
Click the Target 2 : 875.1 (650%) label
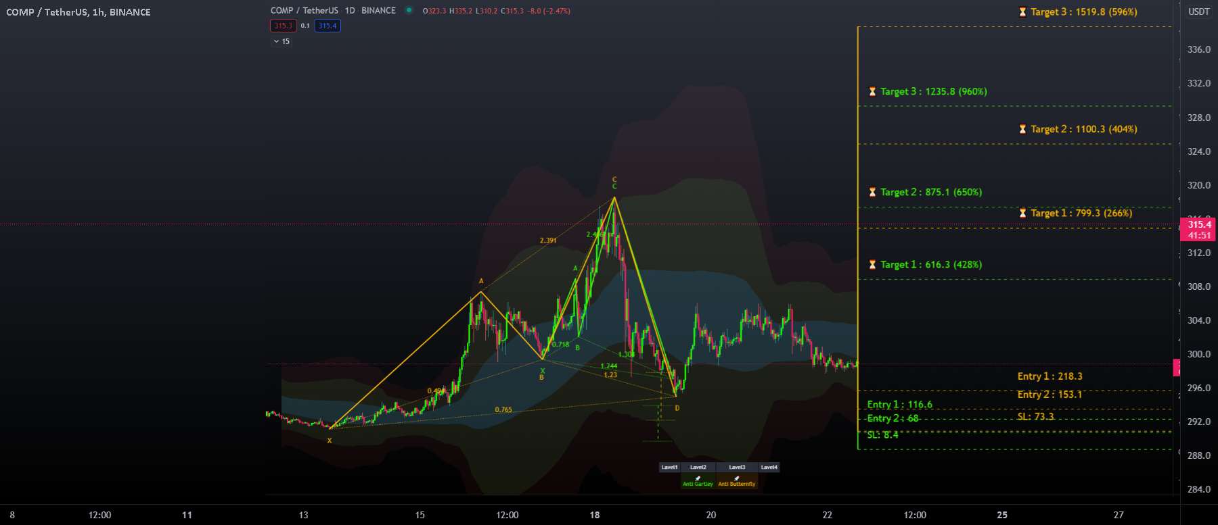tap(931, 193)
